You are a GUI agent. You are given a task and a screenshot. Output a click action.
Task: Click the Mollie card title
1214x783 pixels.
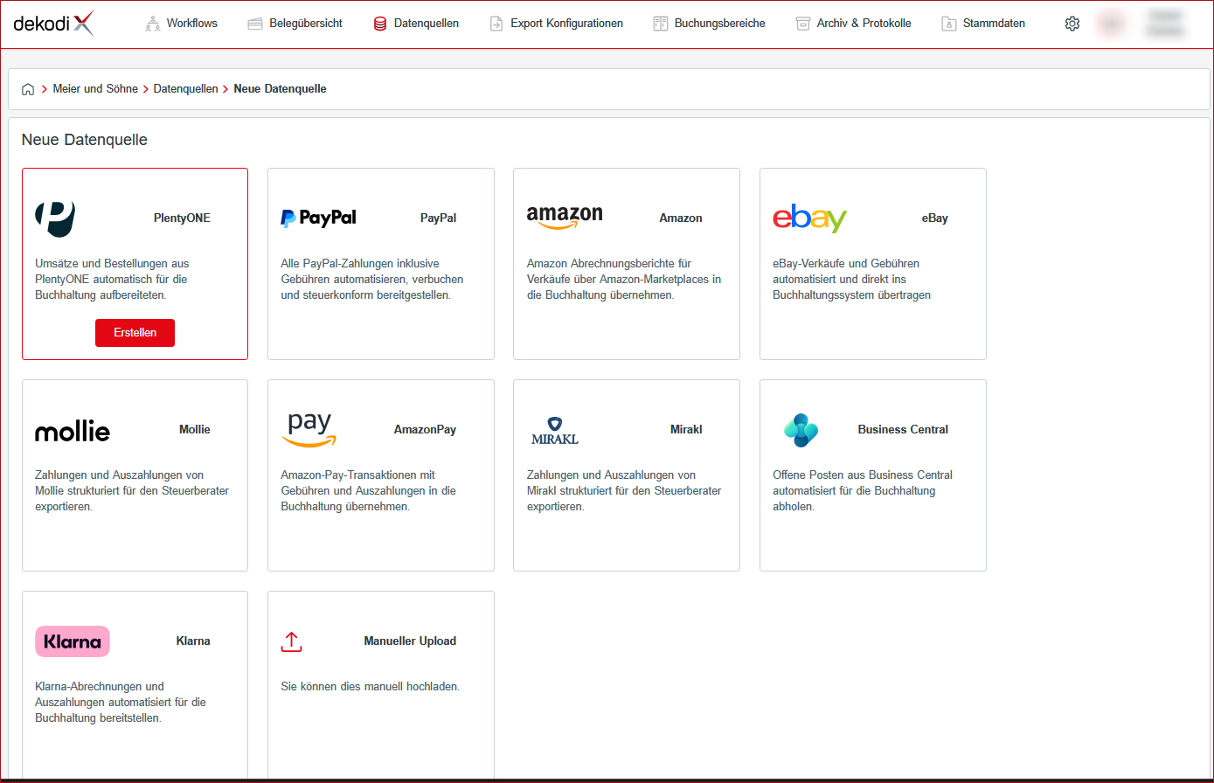point(195,430)
